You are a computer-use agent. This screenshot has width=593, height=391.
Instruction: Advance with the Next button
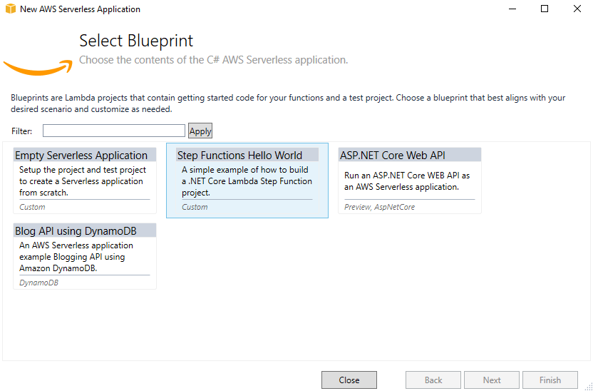(492, 380)
